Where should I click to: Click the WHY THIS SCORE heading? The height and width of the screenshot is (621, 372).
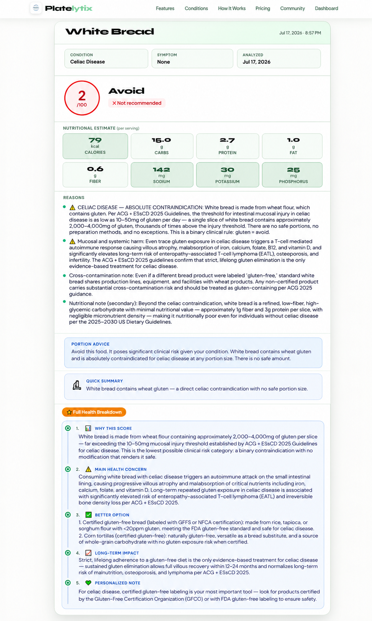(x=113, y=428)
